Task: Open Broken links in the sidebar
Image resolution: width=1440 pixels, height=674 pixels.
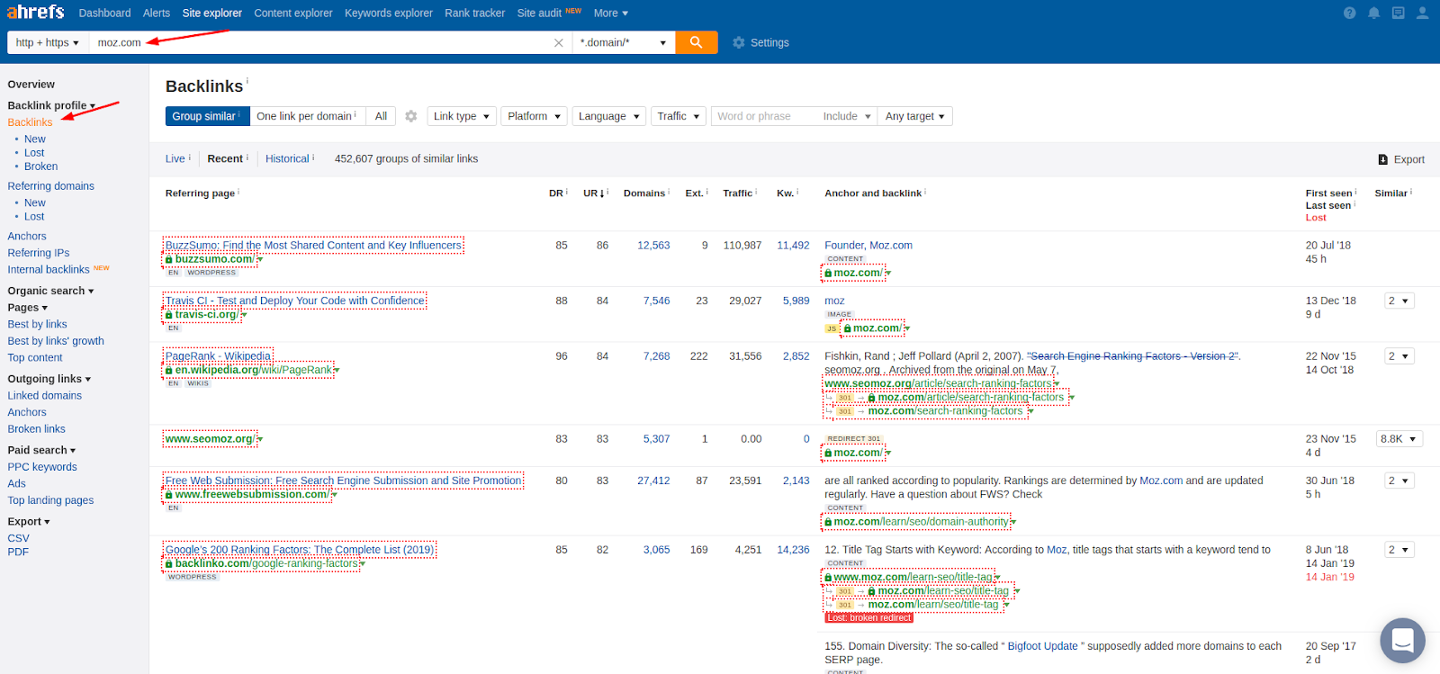Action: [x=37, y=429]
